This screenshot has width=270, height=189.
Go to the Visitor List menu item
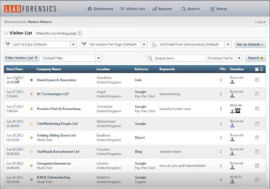pos(132,9)
